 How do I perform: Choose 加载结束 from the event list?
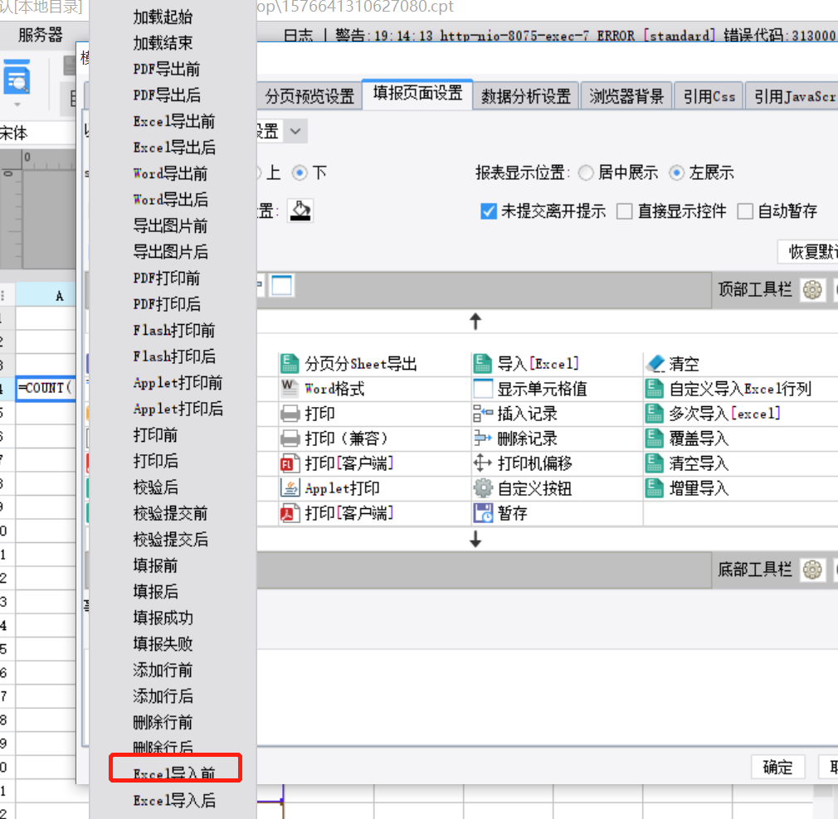[x=163, y=43]
